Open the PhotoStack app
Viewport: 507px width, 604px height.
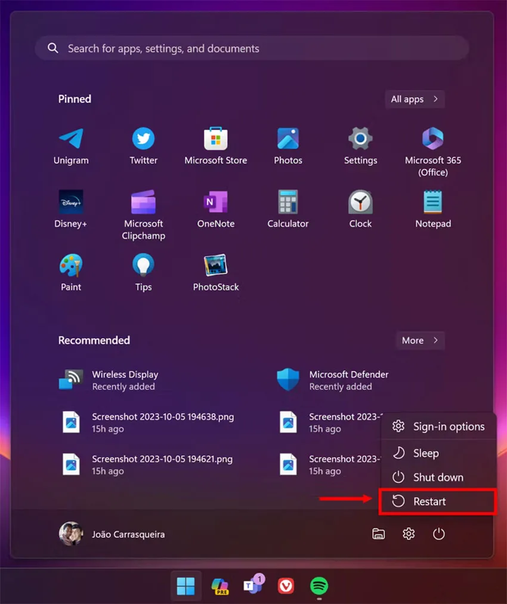(215, 273)
